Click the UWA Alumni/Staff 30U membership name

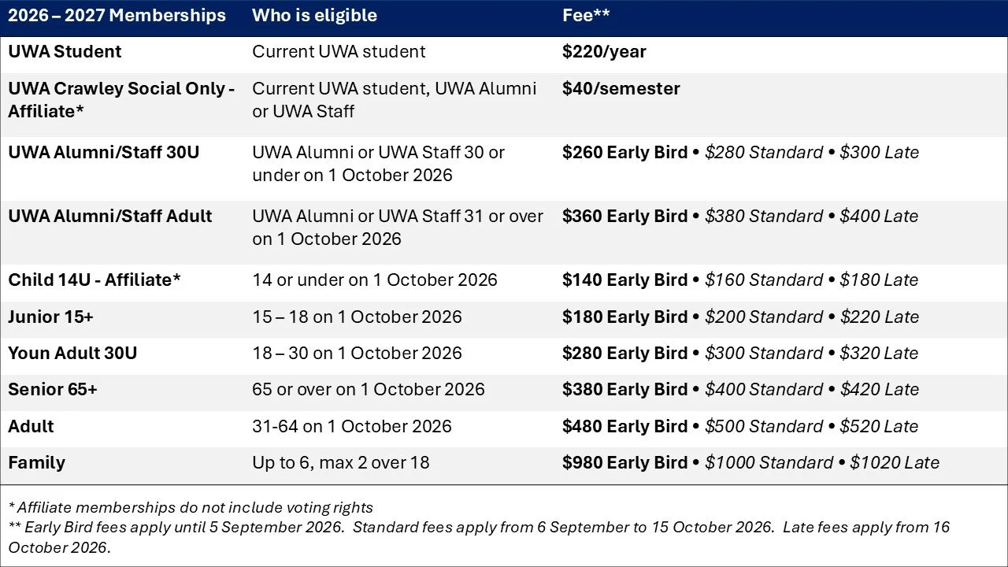click(104, 152)
